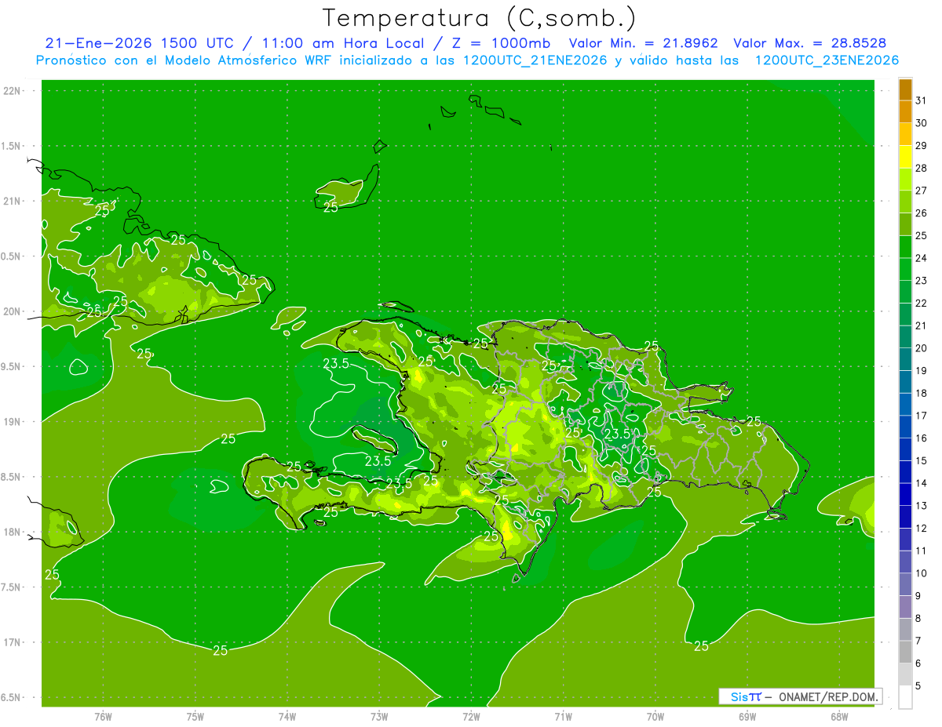Click the '75W' longitude axis label

195,717
